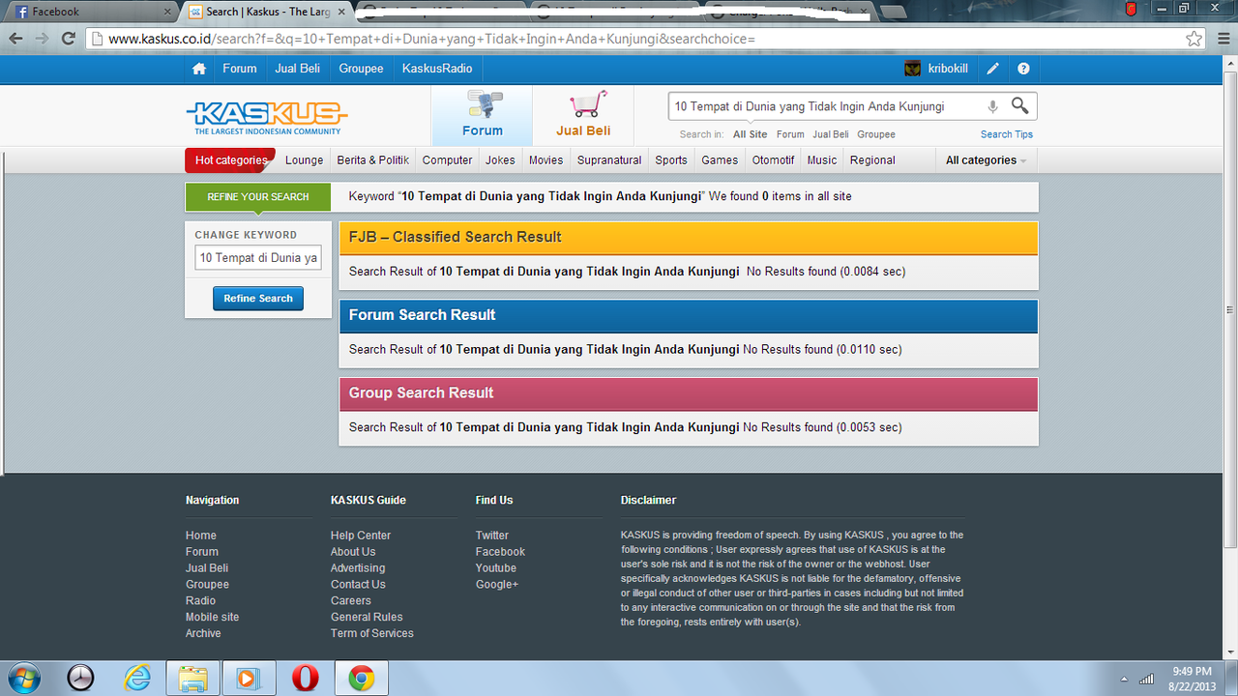Open the Supranatural category
This screenshot has height=696, width=1238.
click(609, 160)
